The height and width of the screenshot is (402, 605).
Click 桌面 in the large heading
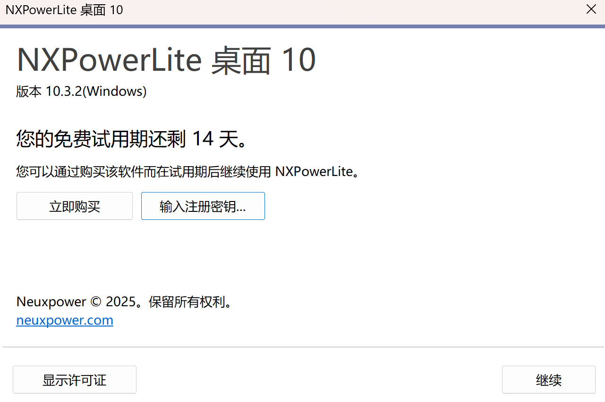[241, 60]
